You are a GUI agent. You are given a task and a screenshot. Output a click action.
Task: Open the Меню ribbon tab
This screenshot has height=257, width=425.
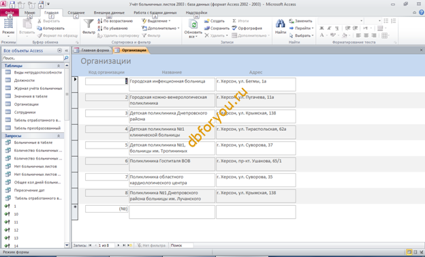click(29, 12)
